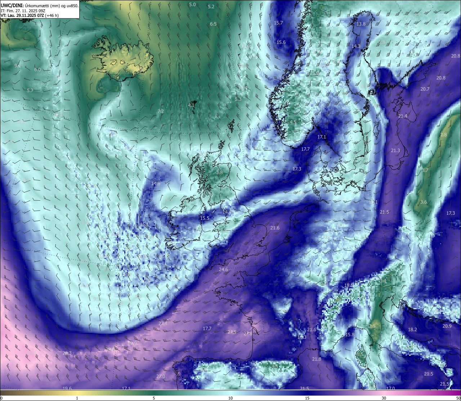Click the 19.6 value label

[67, 388]
